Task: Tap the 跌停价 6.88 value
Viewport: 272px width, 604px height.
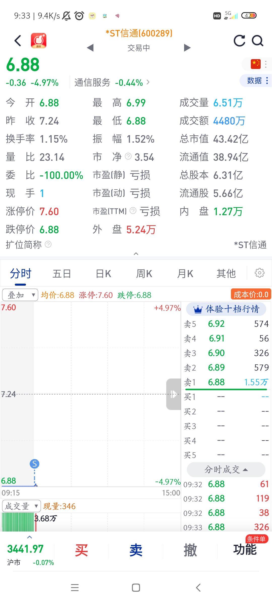Action: click(x=49, y=230)
